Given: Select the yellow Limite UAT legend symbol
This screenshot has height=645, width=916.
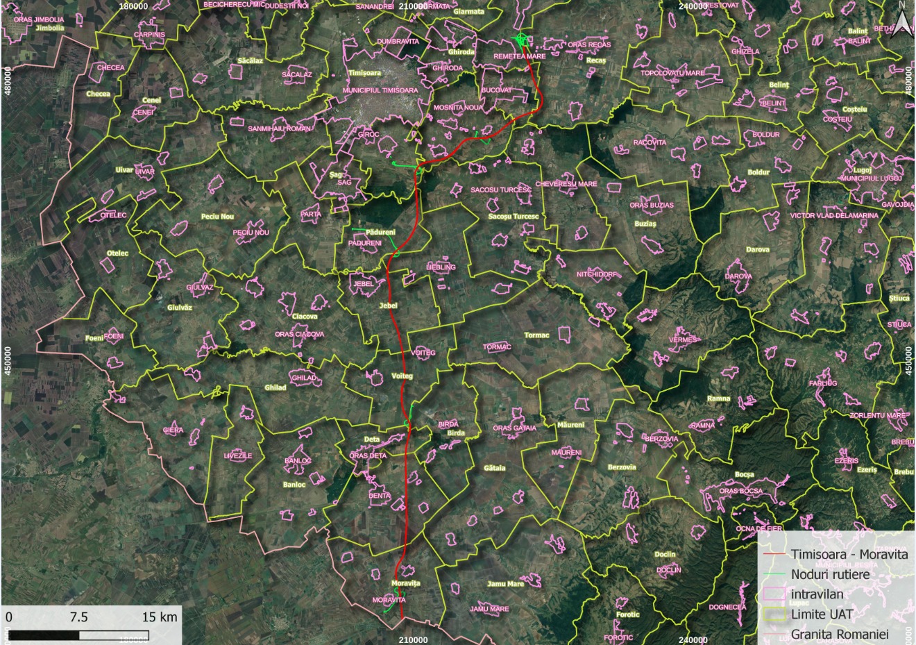Looking at the screenshot, I should click(x=774, y=614).
